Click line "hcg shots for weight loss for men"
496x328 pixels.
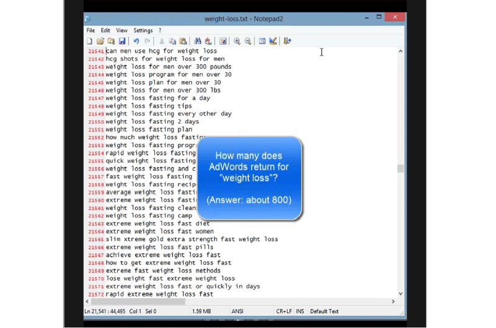(x=165, y=59)
